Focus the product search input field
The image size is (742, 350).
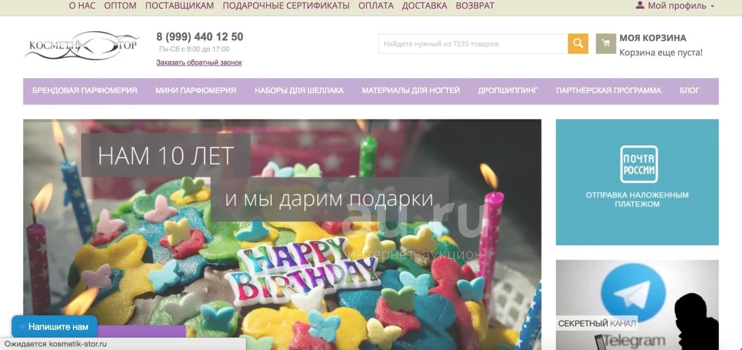(473, 44)
